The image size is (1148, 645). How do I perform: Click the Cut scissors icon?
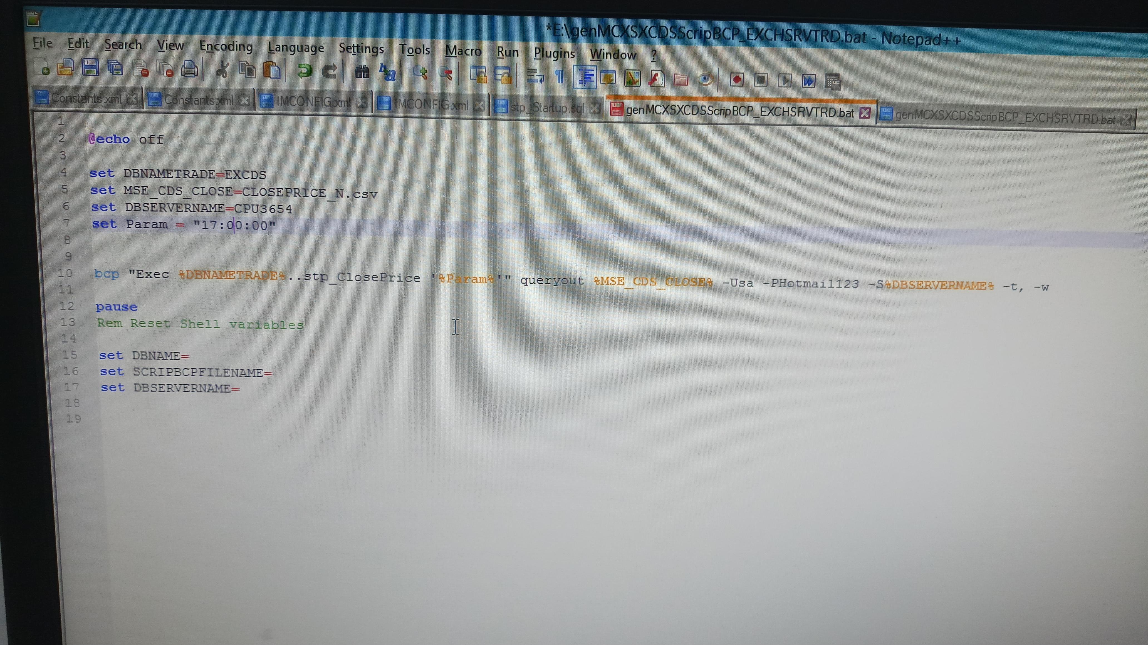pos(222,70)
